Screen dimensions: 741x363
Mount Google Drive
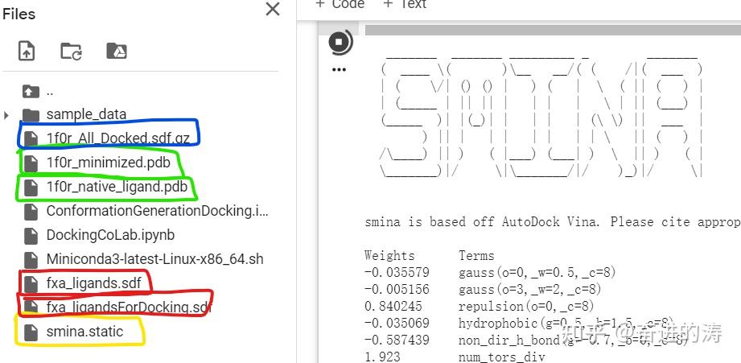point(116,51)
